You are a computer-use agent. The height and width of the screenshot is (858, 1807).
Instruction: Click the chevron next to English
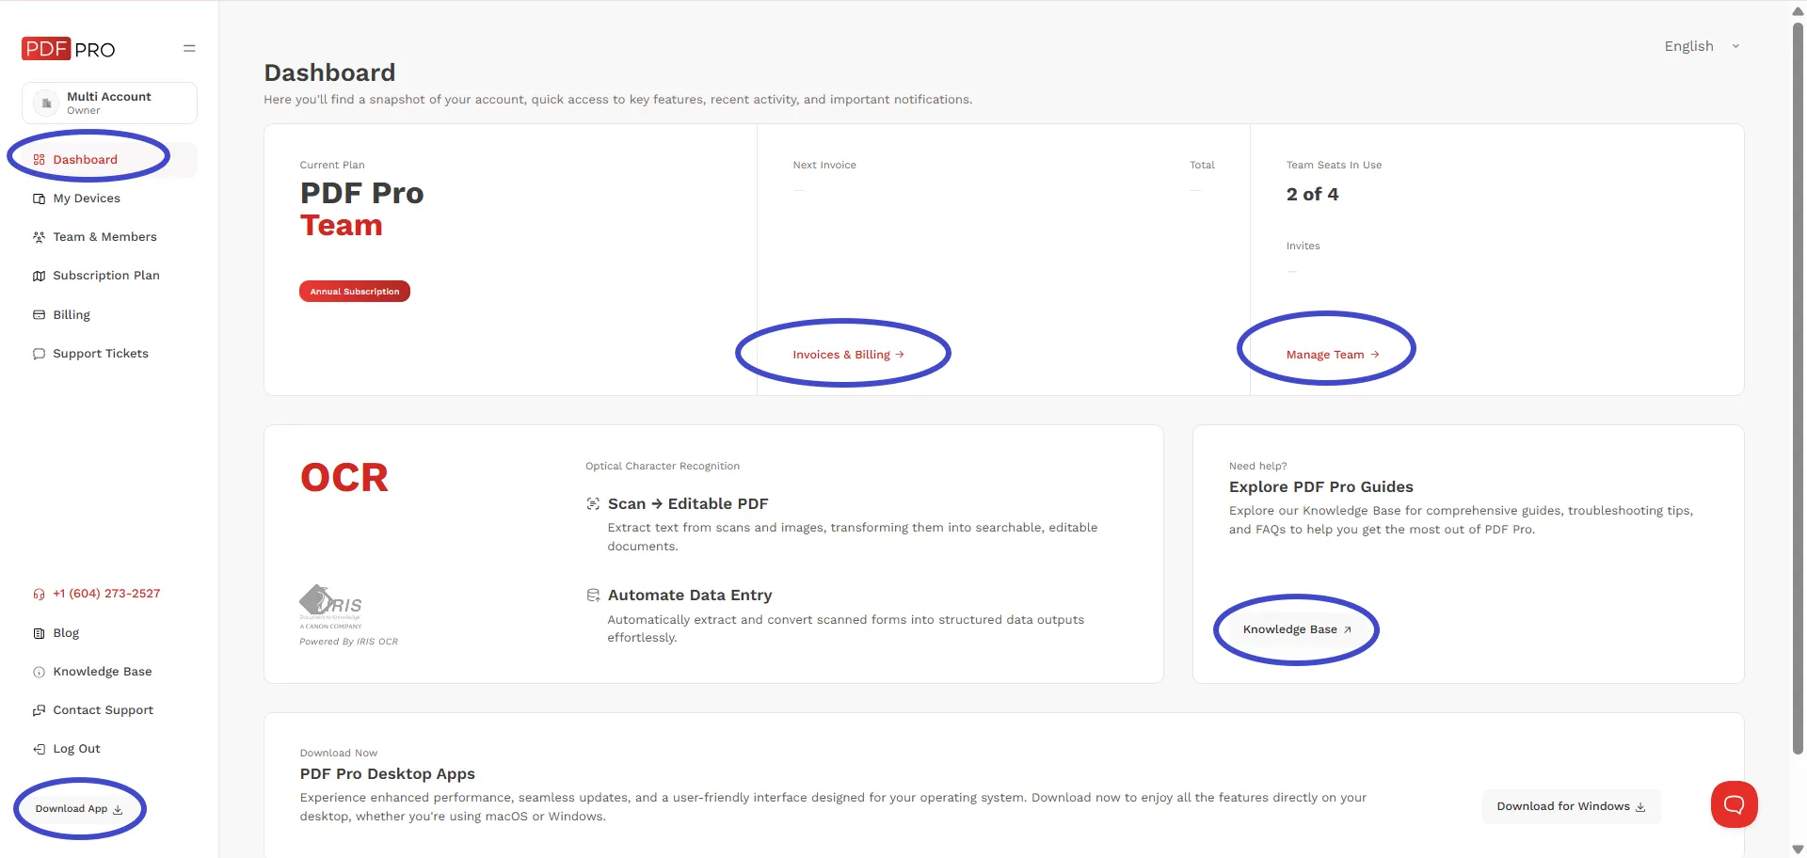click(1735, 46)
